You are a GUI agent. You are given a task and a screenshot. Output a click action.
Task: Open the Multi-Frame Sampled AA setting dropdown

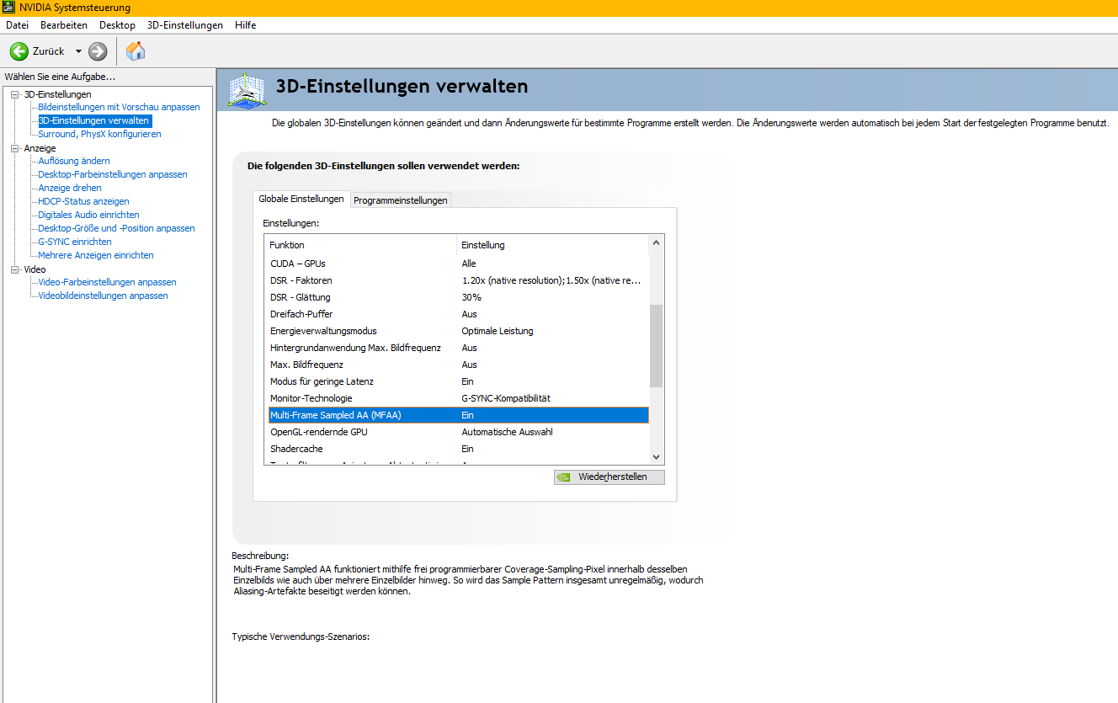(x=548, y=414)
